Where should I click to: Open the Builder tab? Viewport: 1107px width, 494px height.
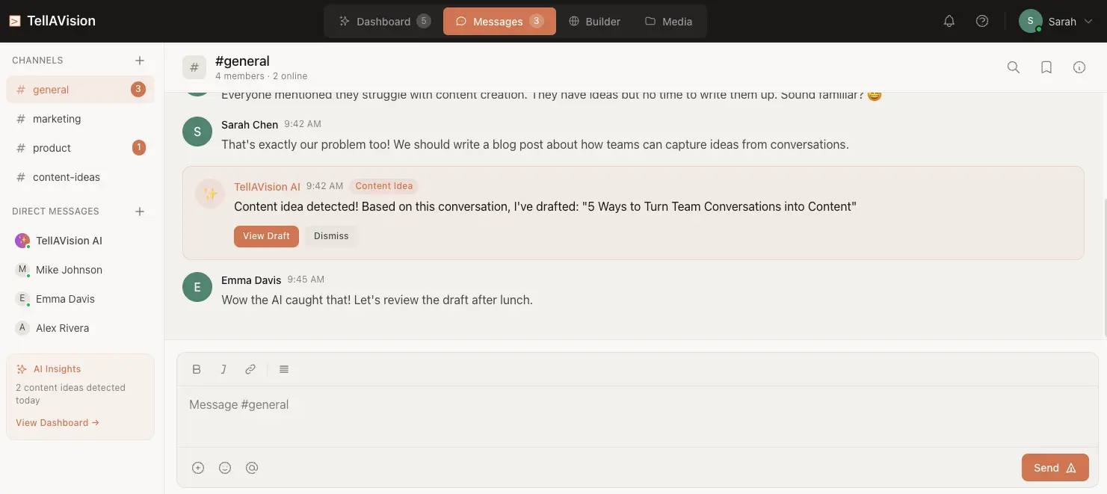click(595, 22)
